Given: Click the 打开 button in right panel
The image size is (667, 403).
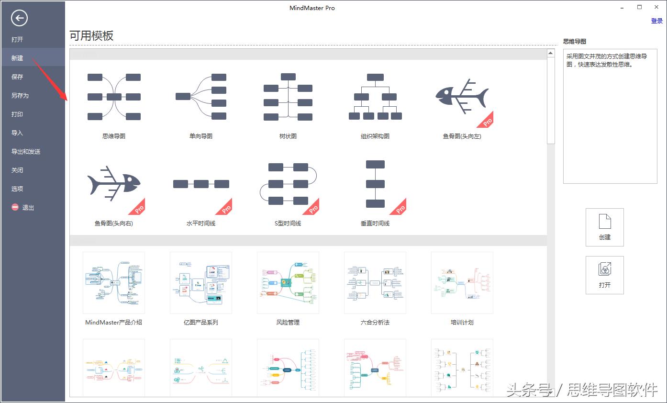Looking at the screenshot, I should coord(604,275).
